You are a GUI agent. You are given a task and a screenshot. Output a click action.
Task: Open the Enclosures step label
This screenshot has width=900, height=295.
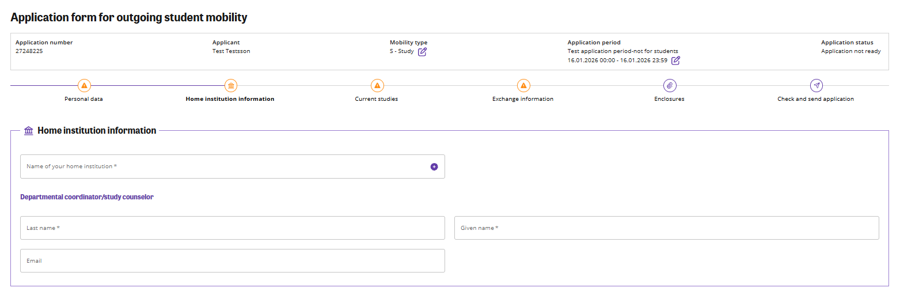tap(669, 99)
